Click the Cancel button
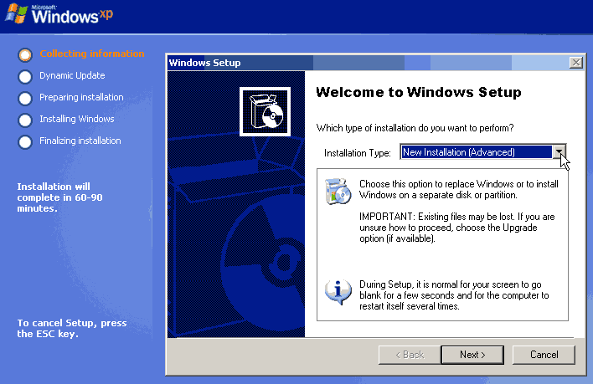The height and width of the screenshot is (384, 593). tap(544, 355)
